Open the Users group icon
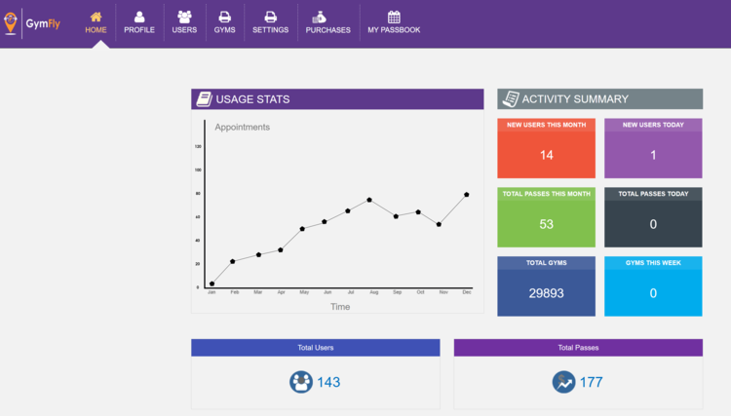Screen dimensions: 731x416 point(184,18)
